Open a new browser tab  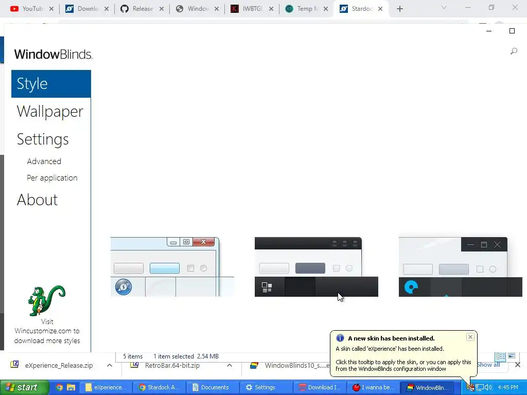[x=399, y=9]
